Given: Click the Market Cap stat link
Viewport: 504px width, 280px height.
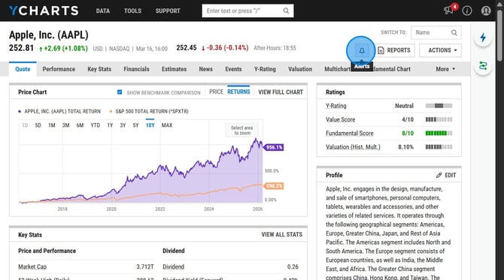Looking at the screenshot, I should click(x=32, y=266).
